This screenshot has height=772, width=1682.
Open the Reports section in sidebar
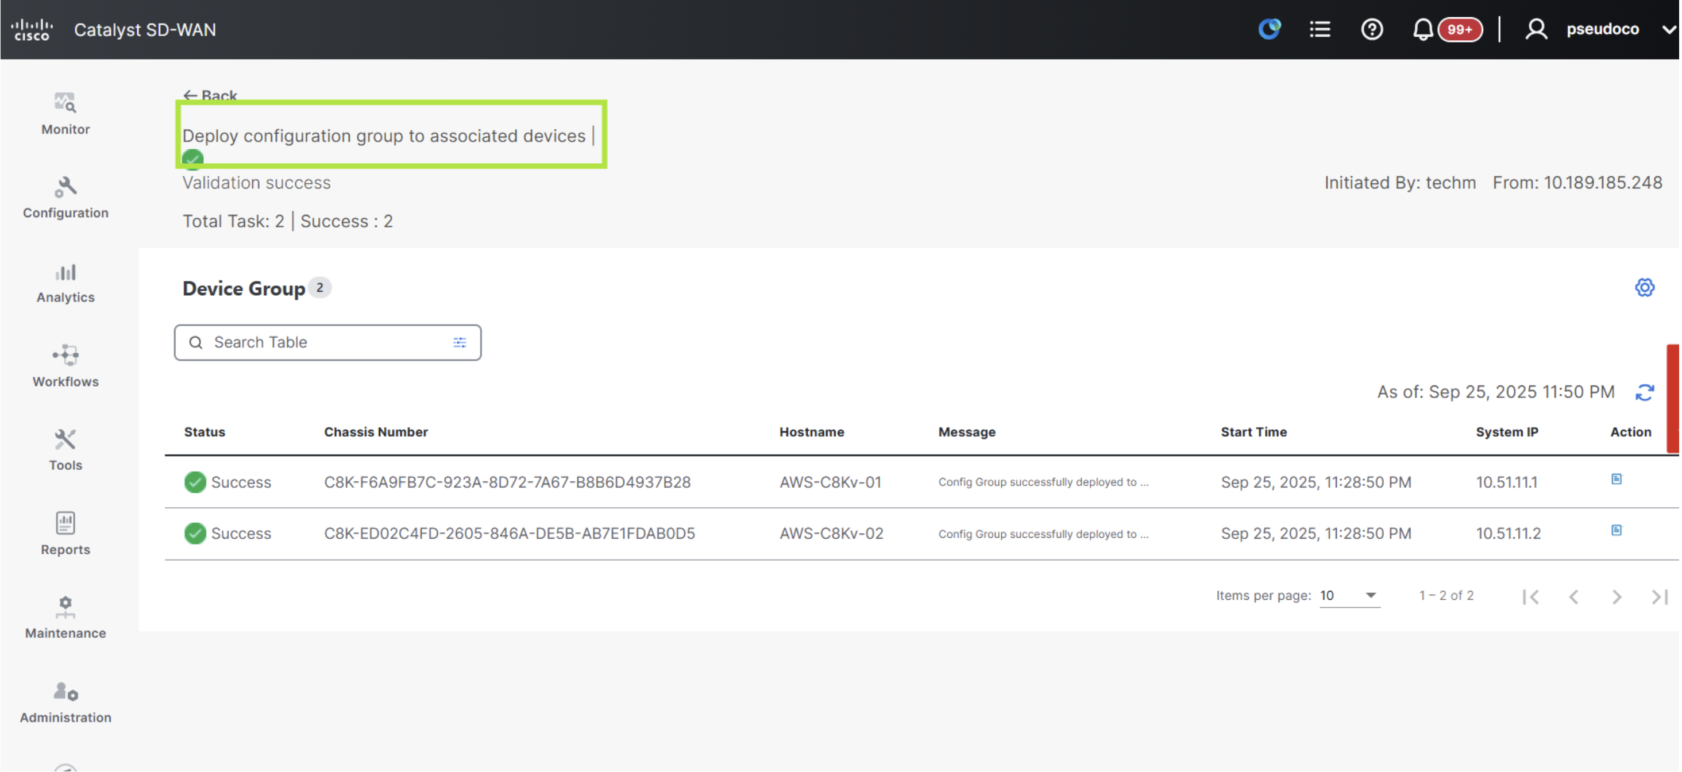tap(65, 534)
